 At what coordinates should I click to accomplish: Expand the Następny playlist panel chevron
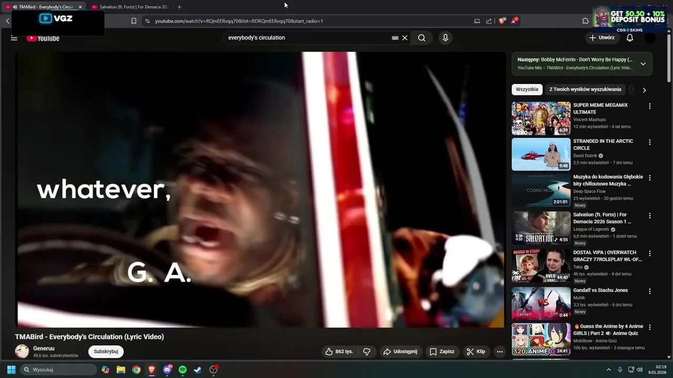[x=643, y=64]
